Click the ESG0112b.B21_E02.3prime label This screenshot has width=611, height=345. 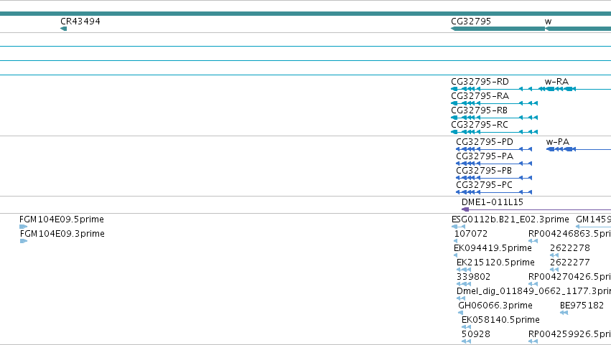[x=510, y=219]
